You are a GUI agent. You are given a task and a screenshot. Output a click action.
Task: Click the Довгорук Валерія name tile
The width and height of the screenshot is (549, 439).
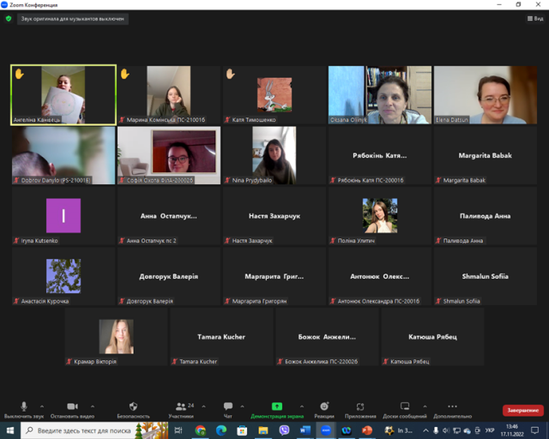pyautogui.click(x=169, y=276)
